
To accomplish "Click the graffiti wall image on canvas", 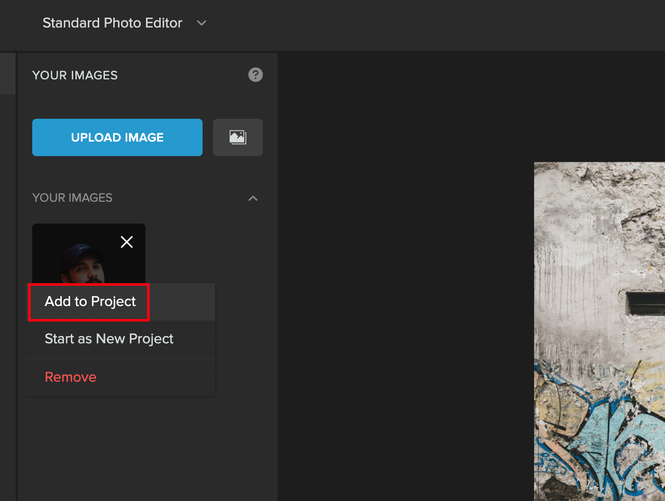I will tap(597, 332).
